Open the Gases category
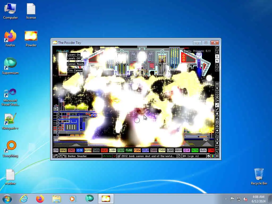The height and width of the screenshot is (204, 272). pos(217,109)
